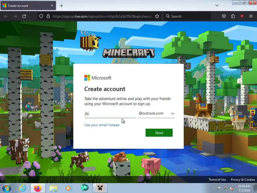The width and height of the screenshot is (257, 193).
Task: Open the taskbar clock 10:59 AM
Action: (244, 188)
